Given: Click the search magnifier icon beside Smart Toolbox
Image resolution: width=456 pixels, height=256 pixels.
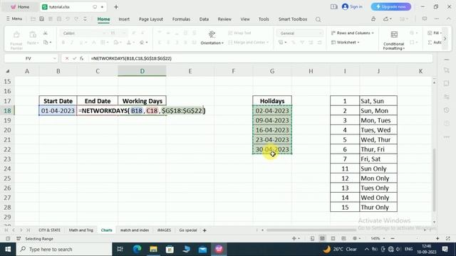Looking at the screenshot, I should [318, 19].
